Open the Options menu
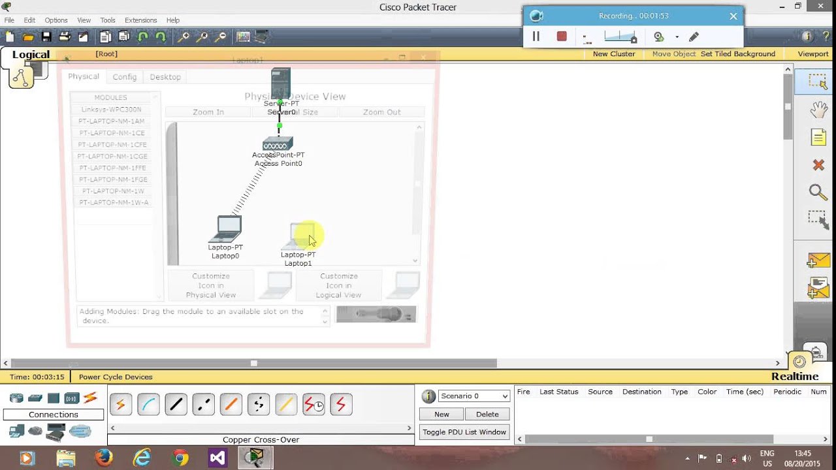 (56, 20)
